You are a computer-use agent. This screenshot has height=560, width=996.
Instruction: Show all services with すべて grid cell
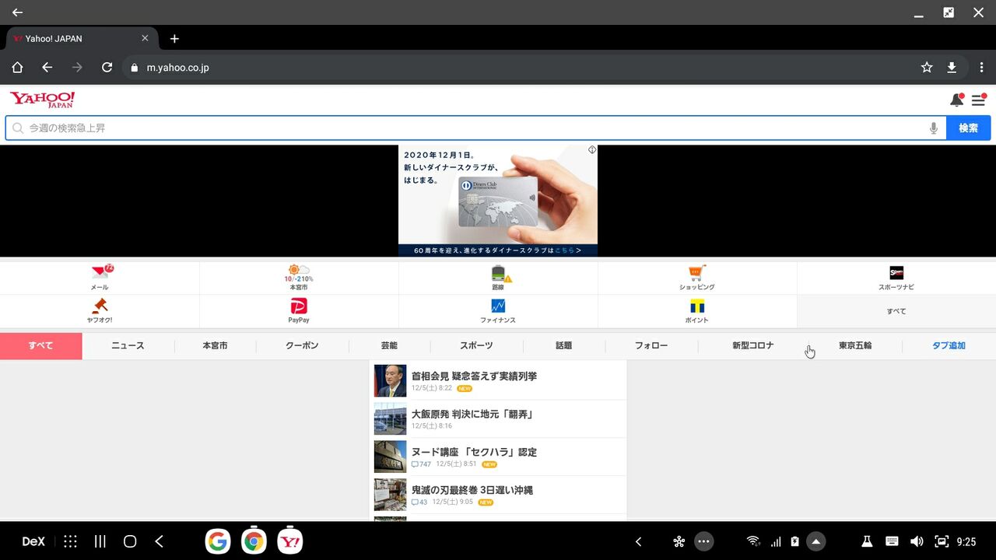coord(896,311)
